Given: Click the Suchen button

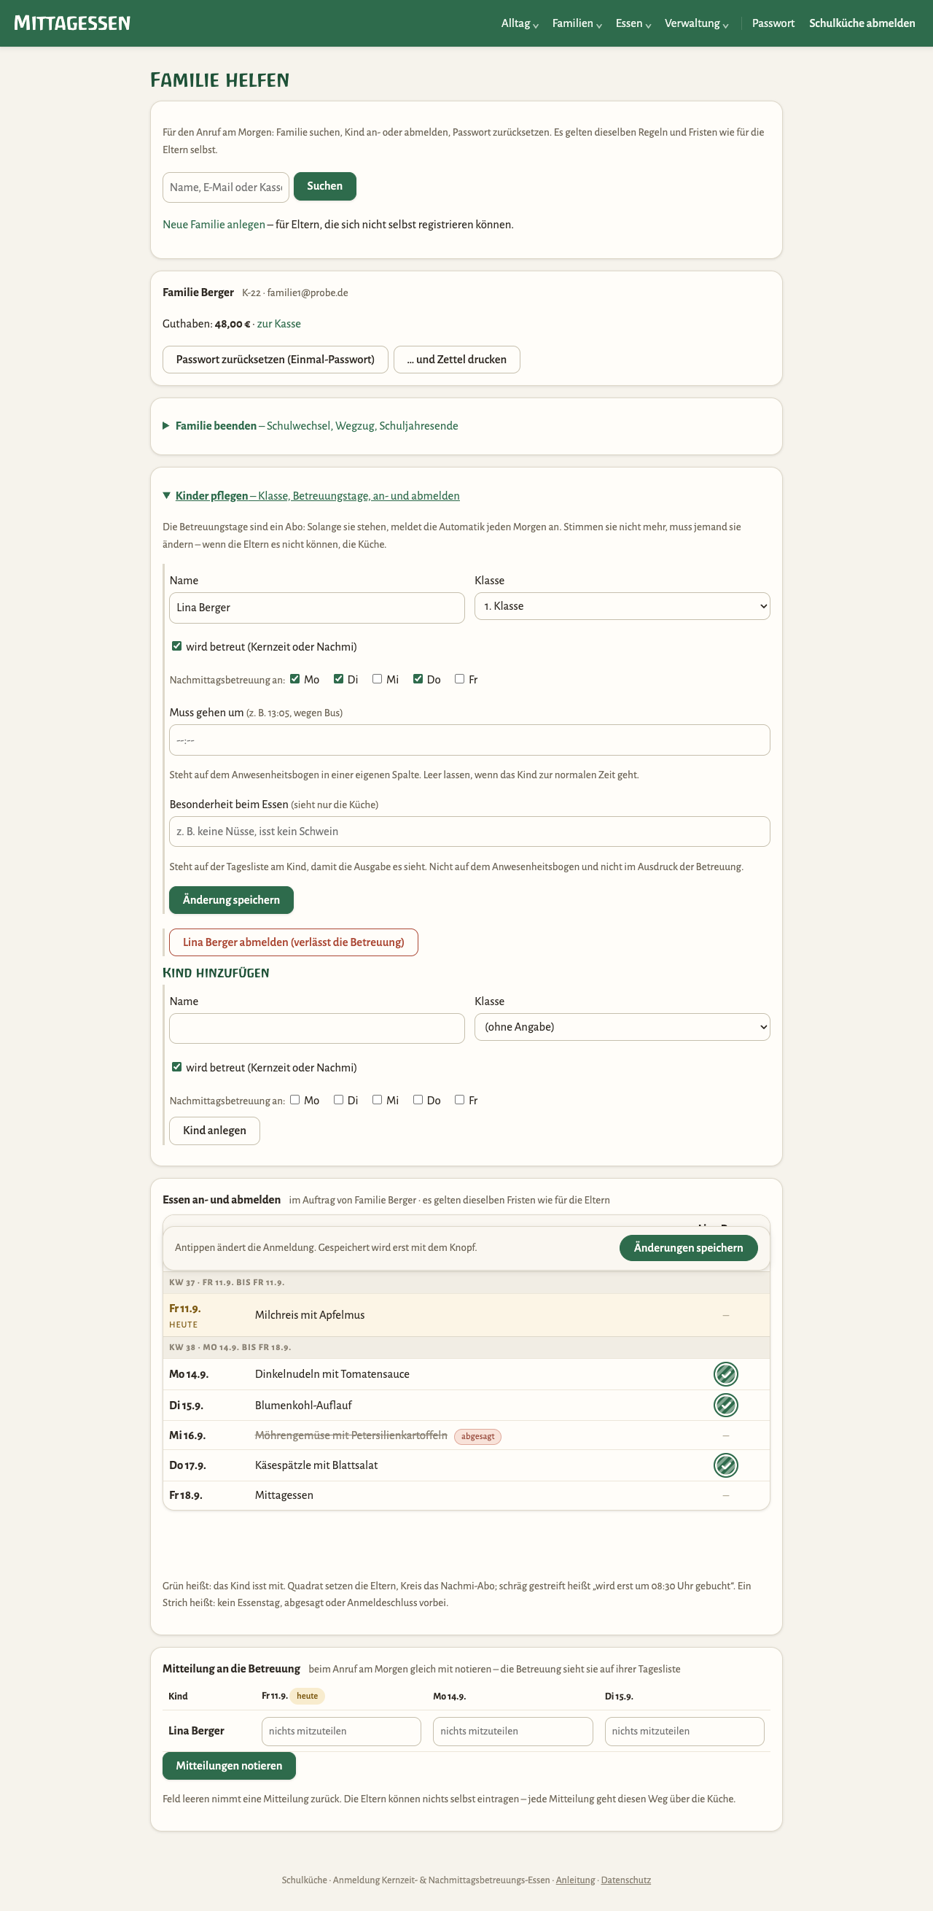Looking at the screenshot, I should point(324,186).
